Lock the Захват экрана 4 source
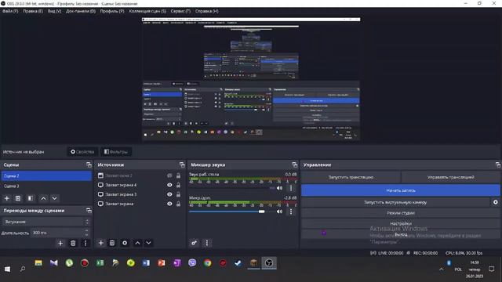The image size is (502, 282). [178, 185]
